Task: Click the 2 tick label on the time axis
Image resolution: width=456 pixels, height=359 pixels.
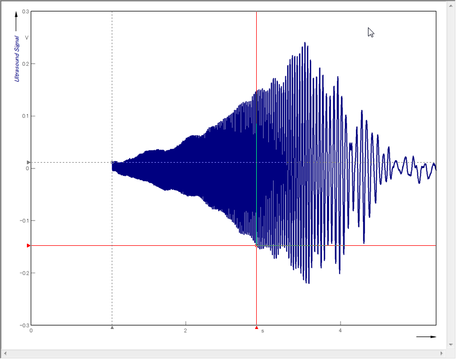Action: [x=185, y=331]
